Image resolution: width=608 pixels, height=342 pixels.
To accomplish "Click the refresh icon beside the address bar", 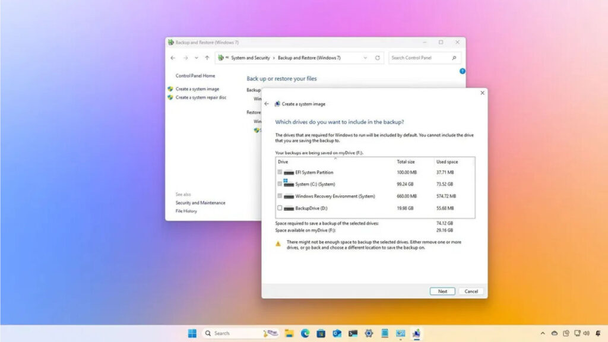I will point(378,58).
